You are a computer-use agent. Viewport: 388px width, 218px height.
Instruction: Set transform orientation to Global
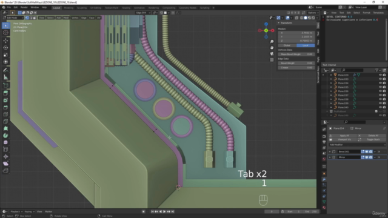287,45
